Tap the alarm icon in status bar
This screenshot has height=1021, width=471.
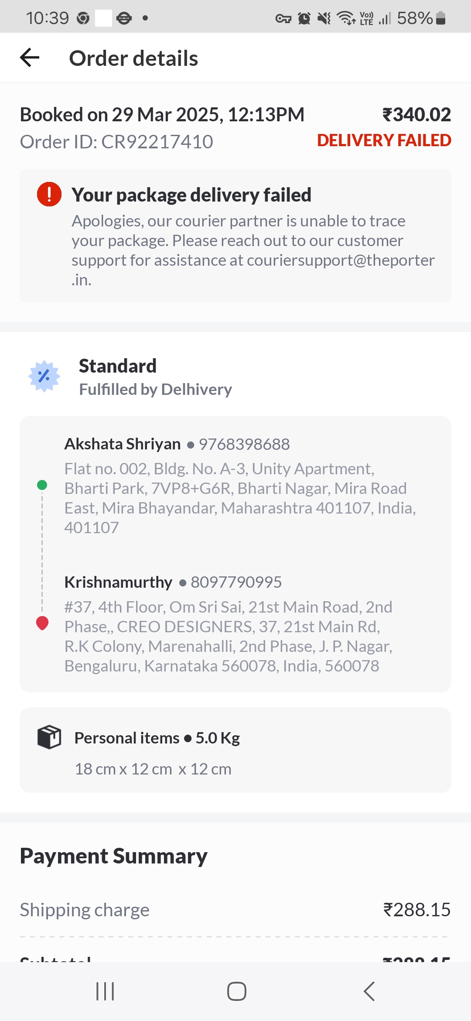[x=304, y=18]
